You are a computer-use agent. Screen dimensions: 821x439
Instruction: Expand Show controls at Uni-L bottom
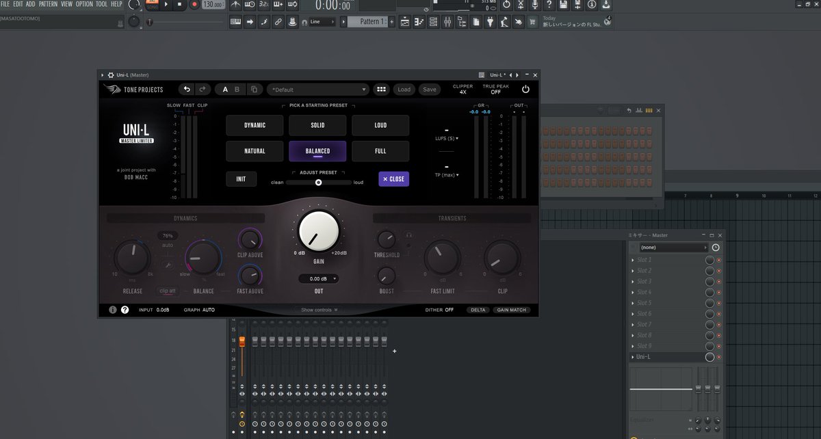tap(319, 310)
